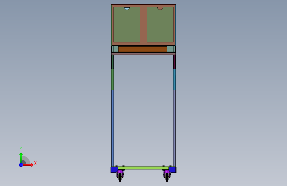Select the magenta top segment of right post

[174, 62]
